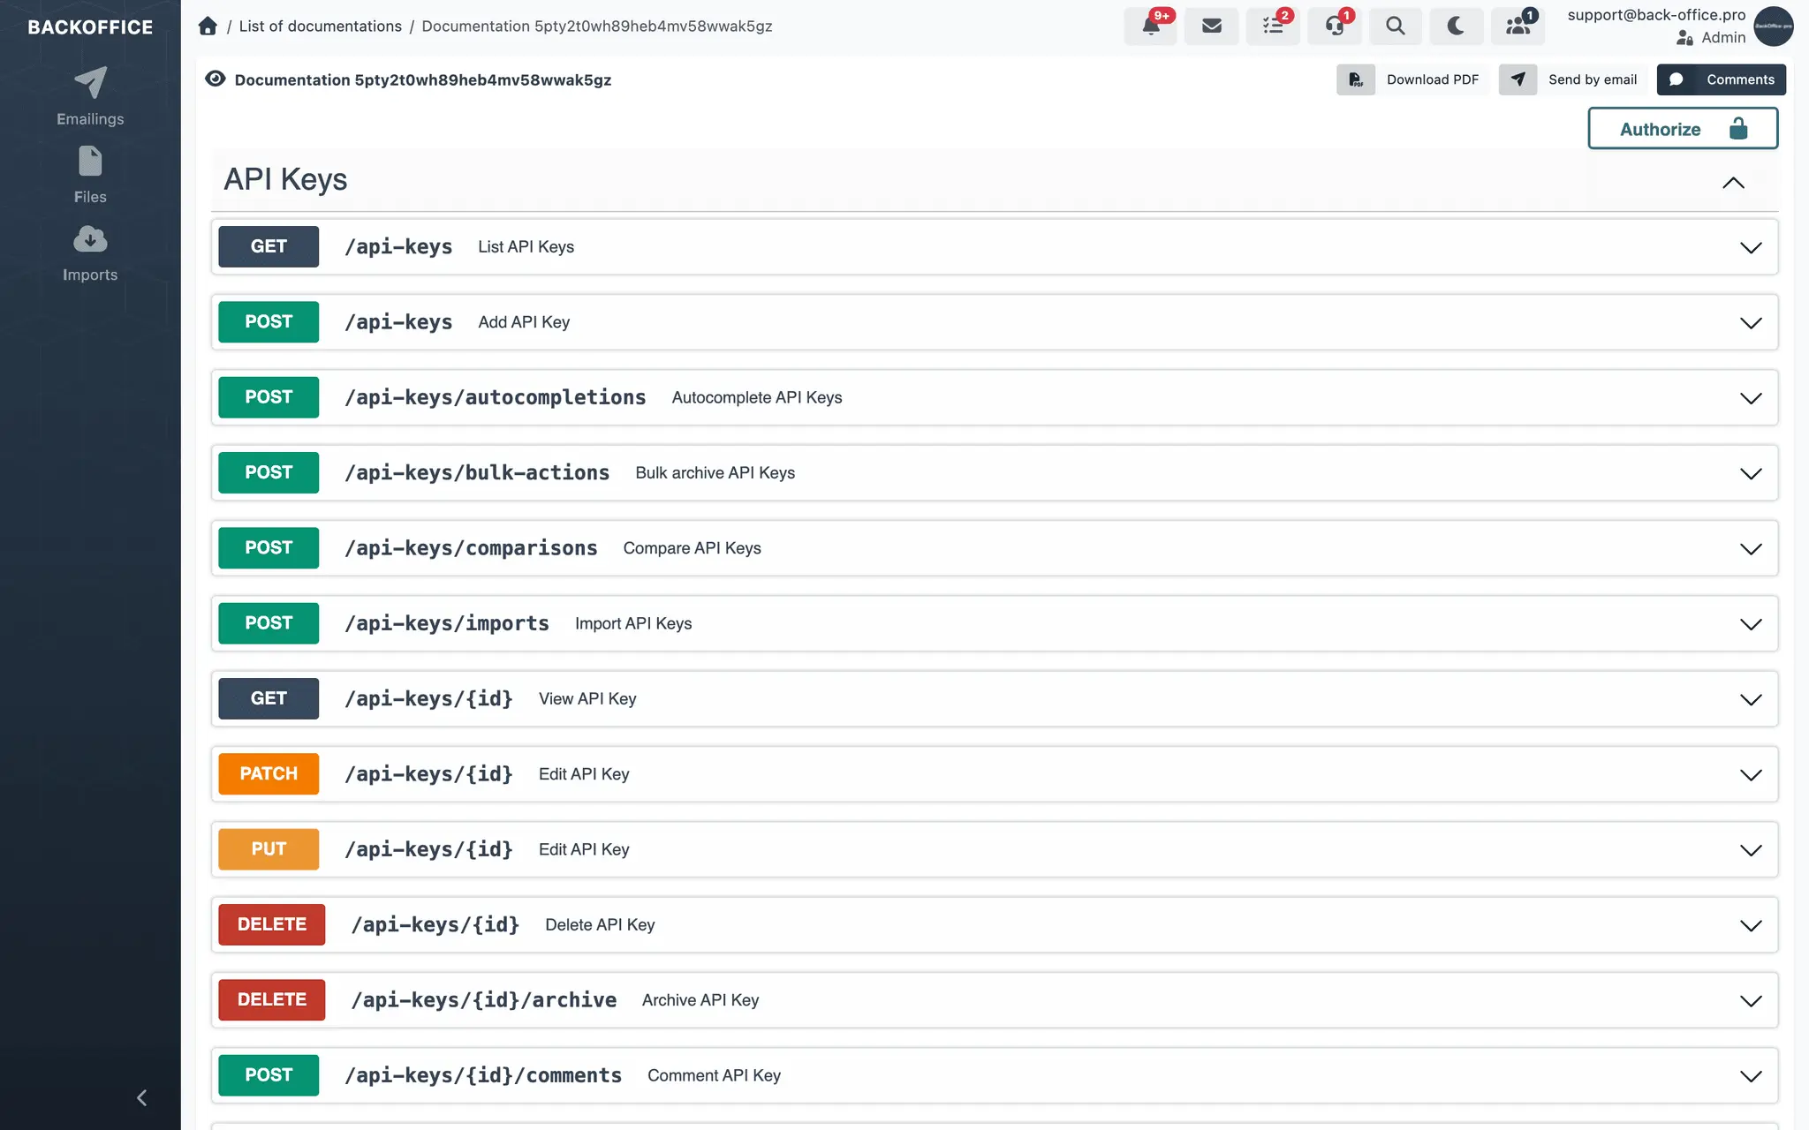
Task: Expand Import API Keys endpoint
Action: click(1750, 624)
